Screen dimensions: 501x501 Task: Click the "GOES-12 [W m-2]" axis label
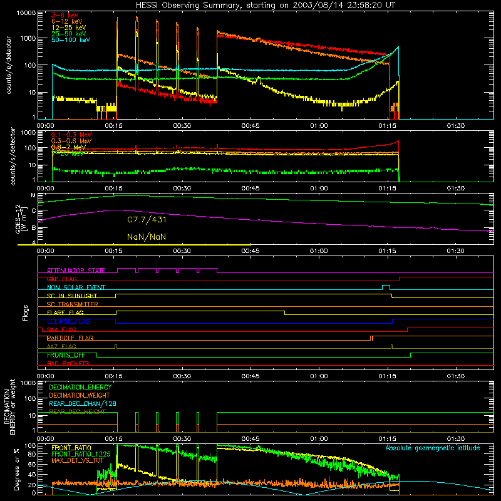click(20, 219)
